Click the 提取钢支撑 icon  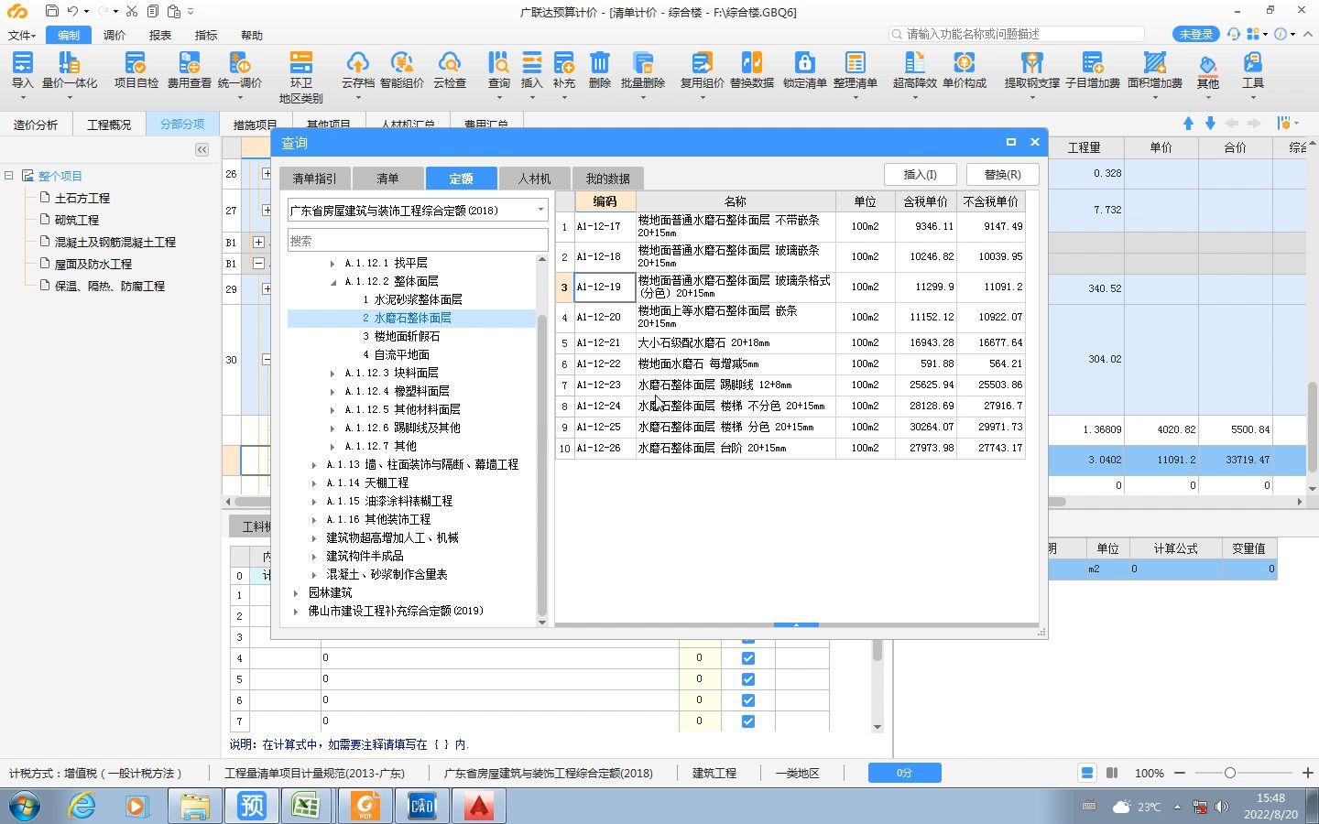point(1032,70)
